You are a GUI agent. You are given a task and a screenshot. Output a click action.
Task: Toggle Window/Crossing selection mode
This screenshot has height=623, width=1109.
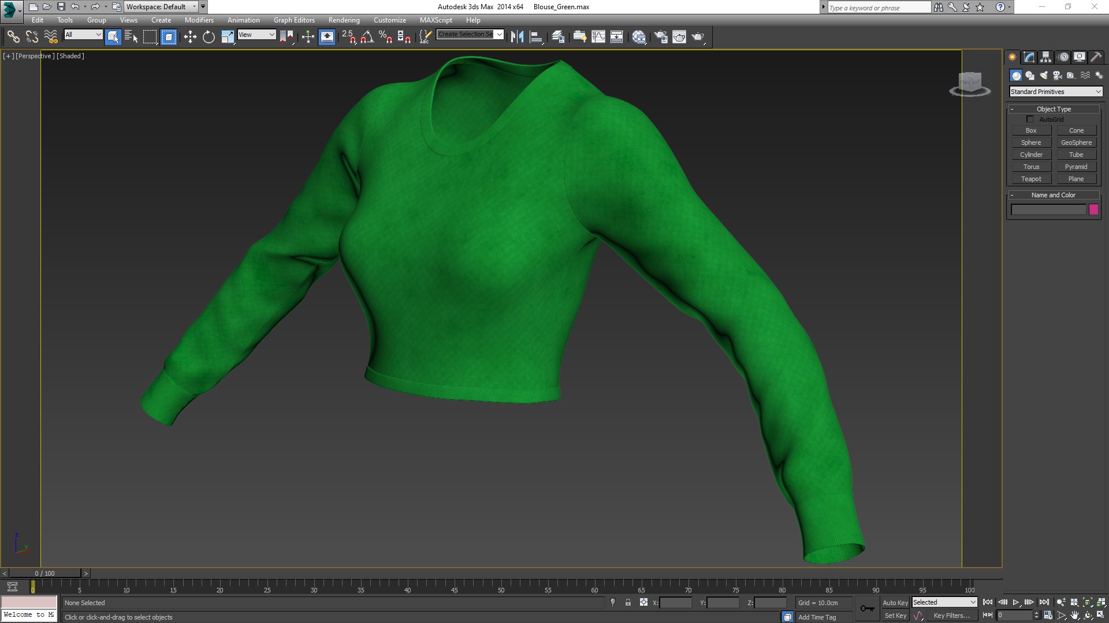pyautogui.click(x=168, y=37)
